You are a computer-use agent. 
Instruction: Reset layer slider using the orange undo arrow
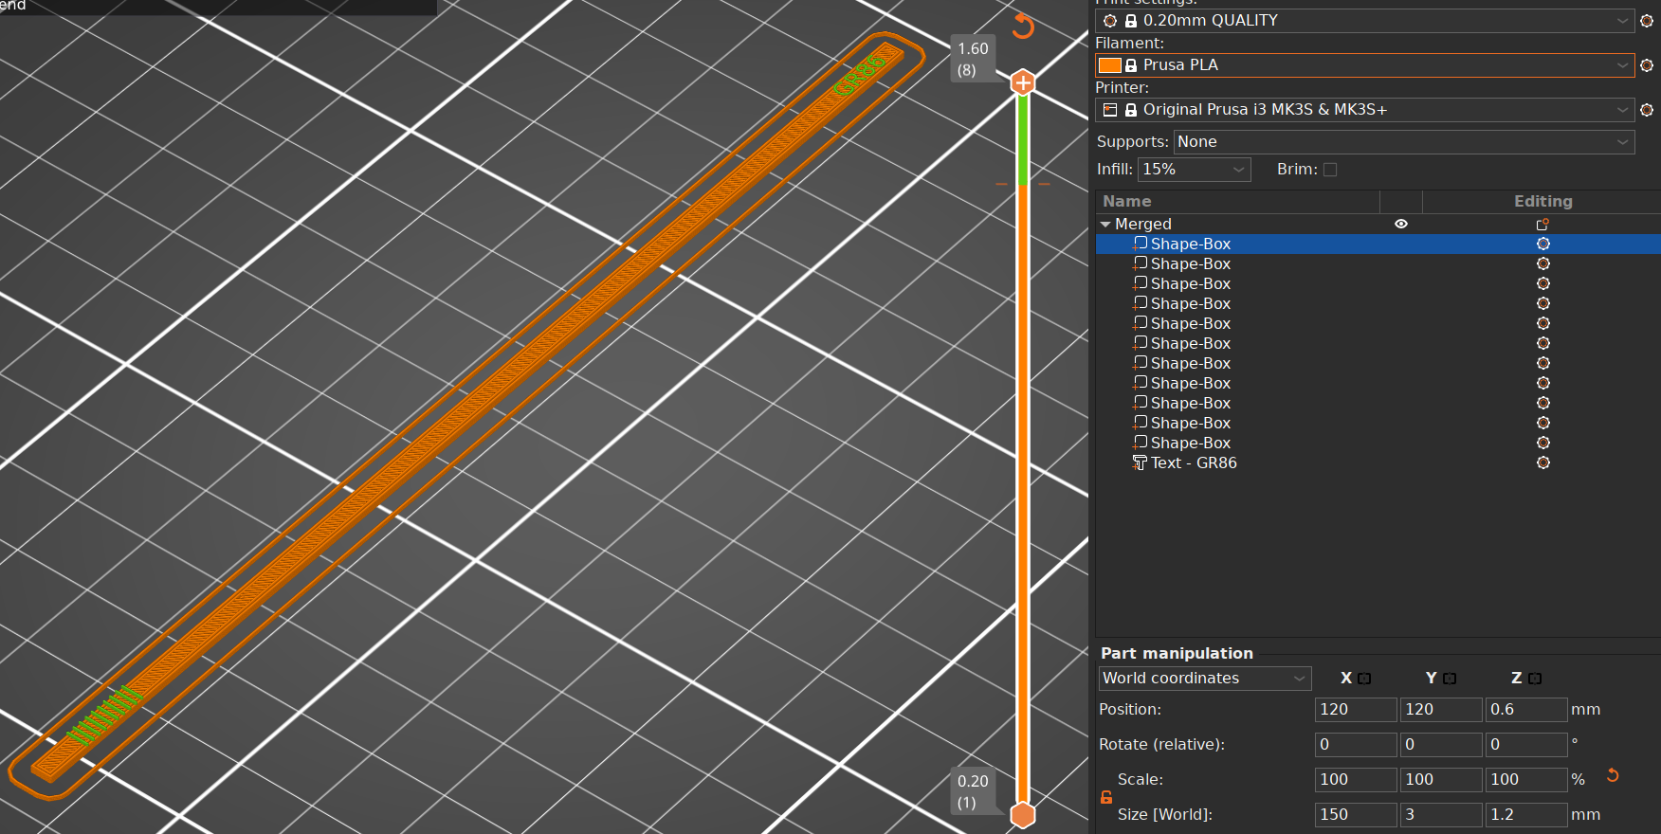pyautogui.click(x=1023, y=26)
